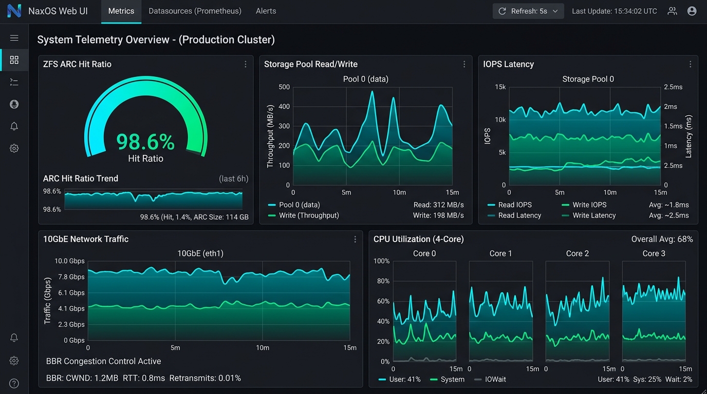Click the System Telemetry Overview heading
The height and width of the screenshot is (394, 707).
[x=156, y=40]
